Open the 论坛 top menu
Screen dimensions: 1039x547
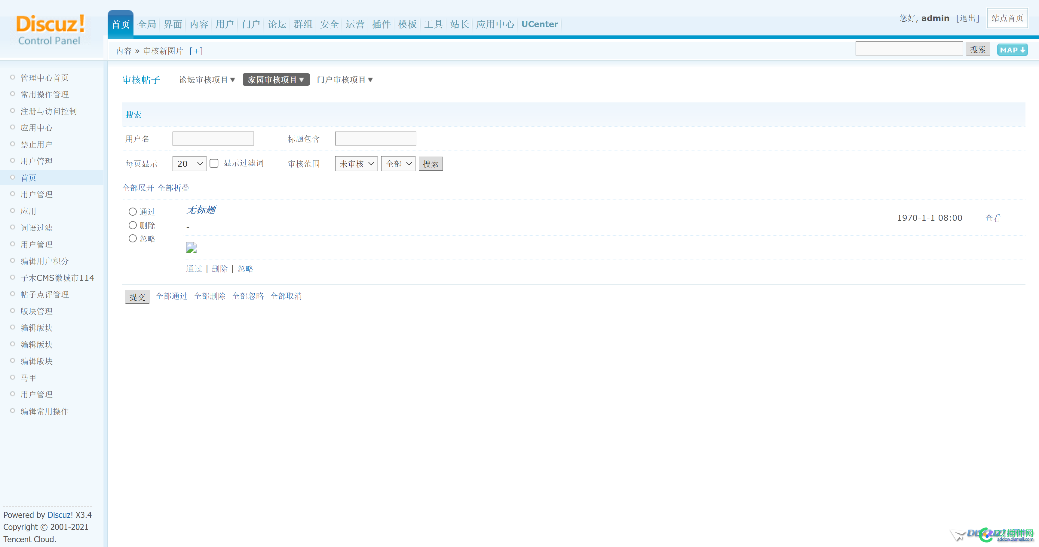click(277, 24)
